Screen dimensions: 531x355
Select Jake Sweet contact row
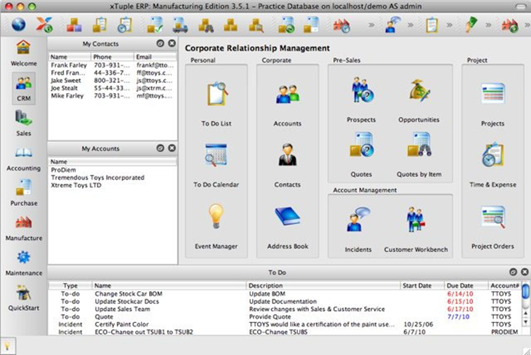(x=113, y=81)
